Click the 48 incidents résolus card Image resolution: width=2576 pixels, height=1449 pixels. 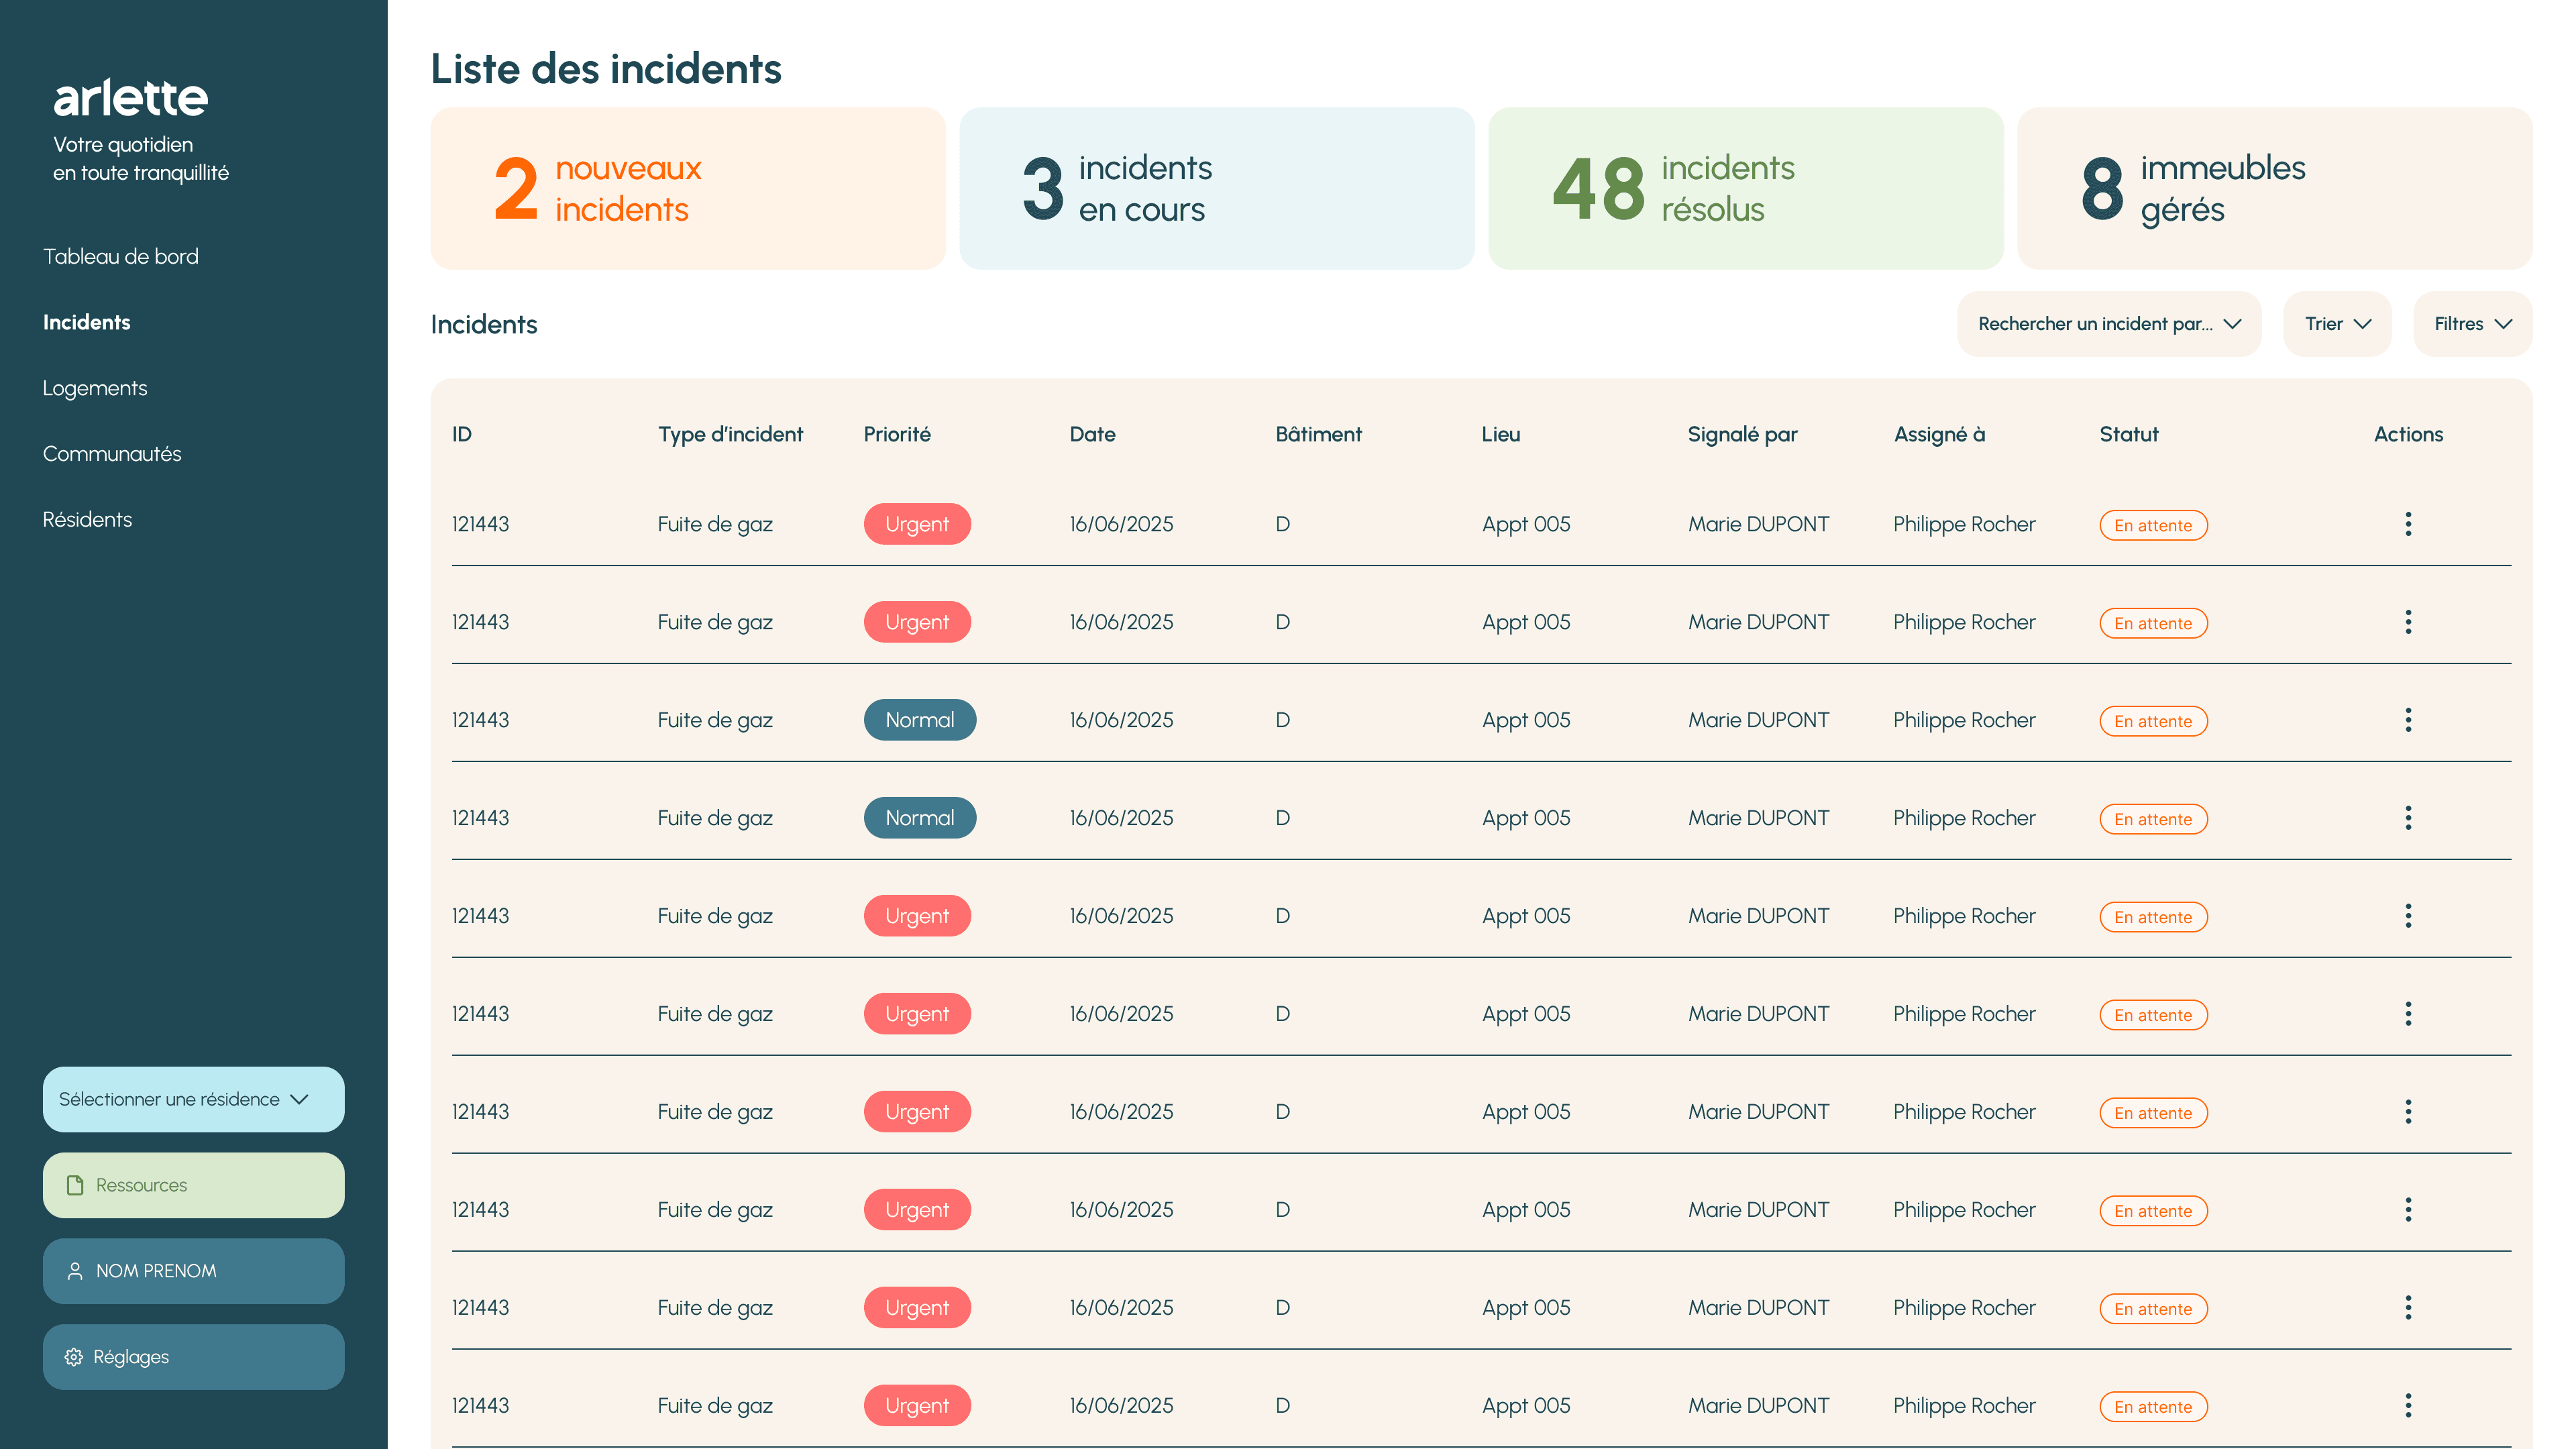coord(1746,188)
